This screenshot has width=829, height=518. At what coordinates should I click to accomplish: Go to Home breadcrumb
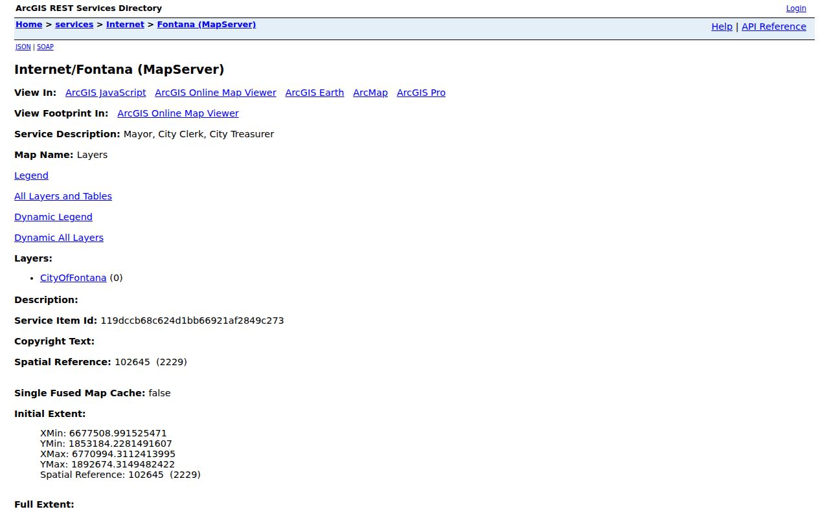[x=28, y=25]
